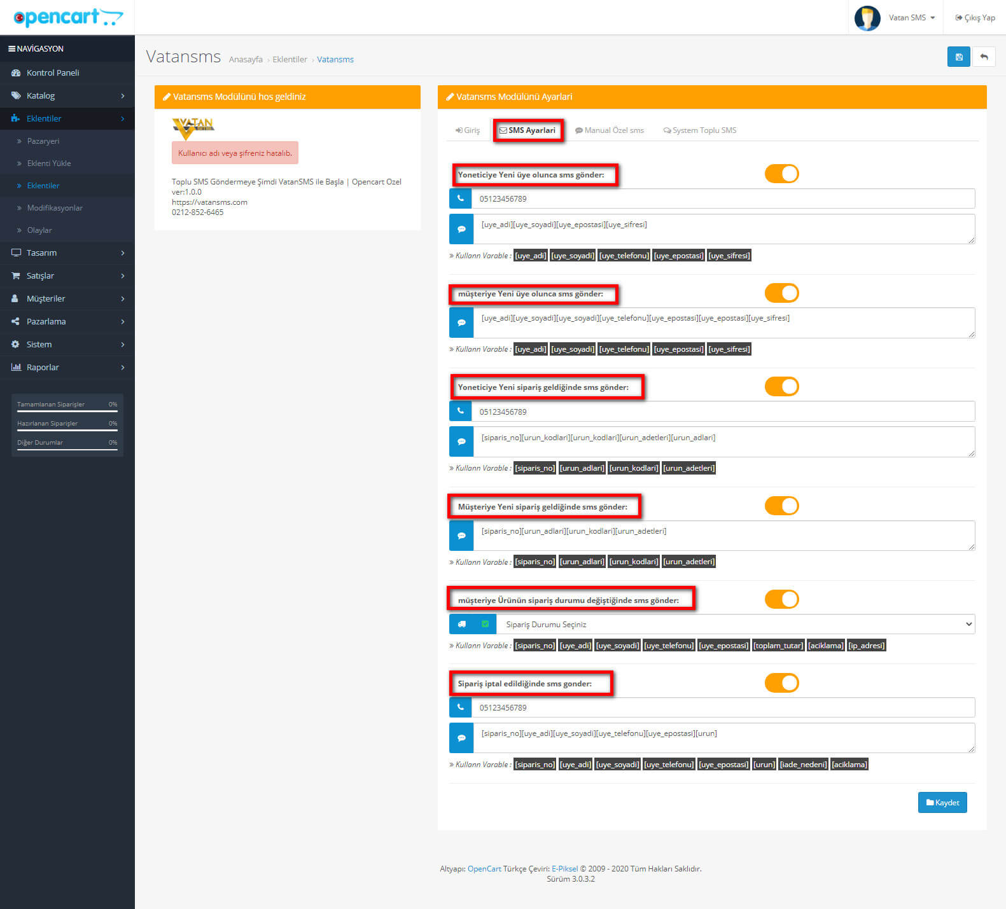Click the Katalog tag icon
This screenshot has height=909, width=1006.
click(16, 95)
